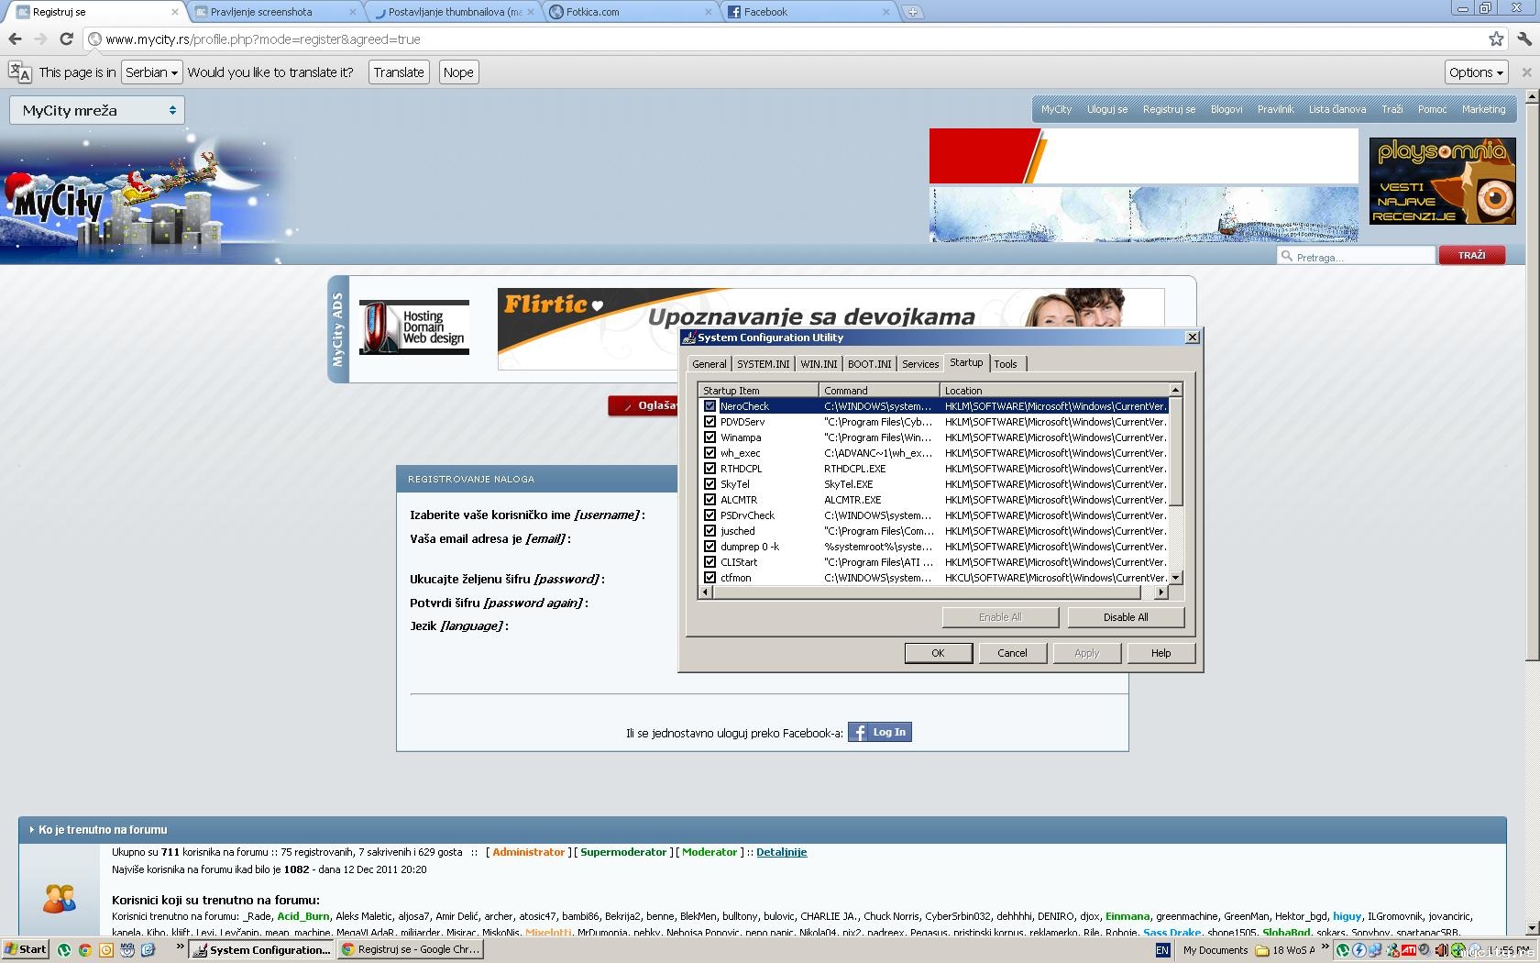Open the translate Options dropdown
Image resolution: width=1540 pixels, height=963 pixels.
(1476, 72)
